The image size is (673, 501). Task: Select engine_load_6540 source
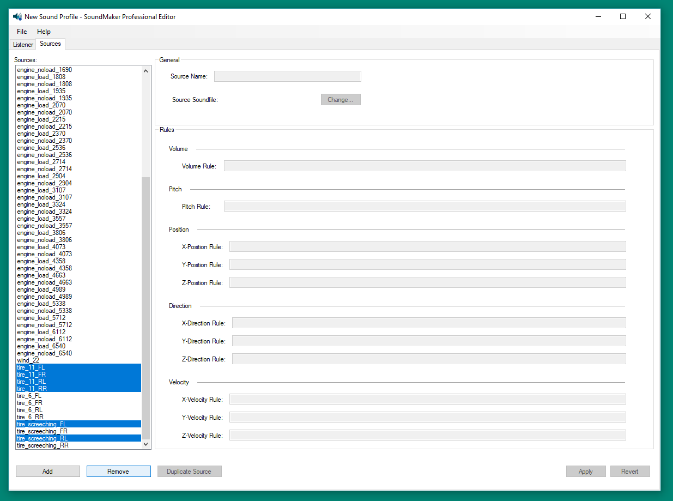(78, 346)
